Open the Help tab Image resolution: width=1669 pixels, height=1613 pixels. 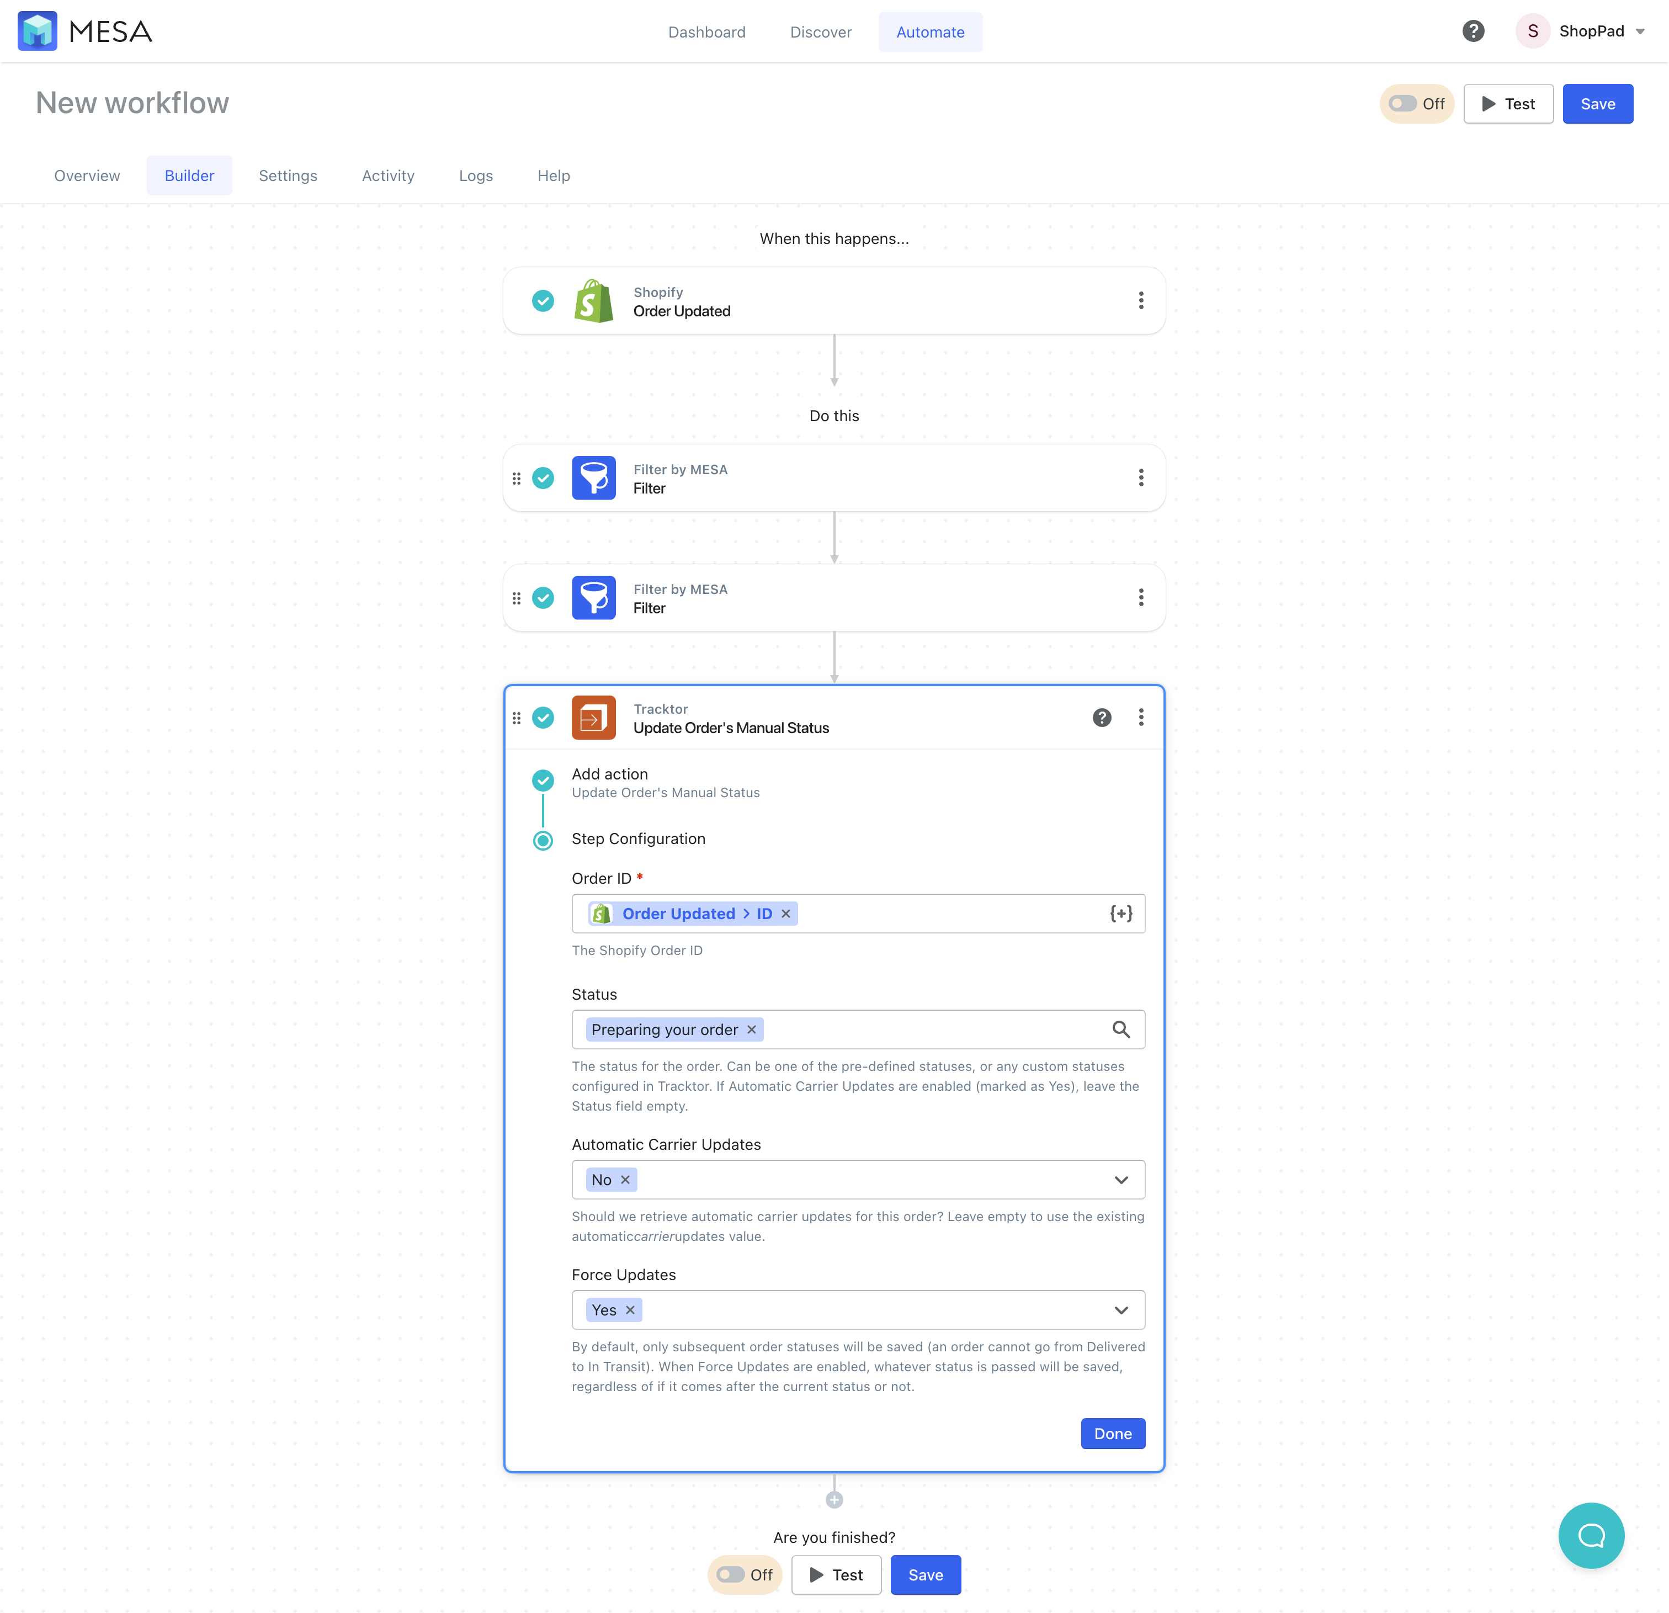[x=554, y=176]
